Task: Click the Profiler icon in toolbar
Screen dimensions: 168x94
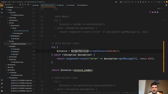Action: (143, 2)
